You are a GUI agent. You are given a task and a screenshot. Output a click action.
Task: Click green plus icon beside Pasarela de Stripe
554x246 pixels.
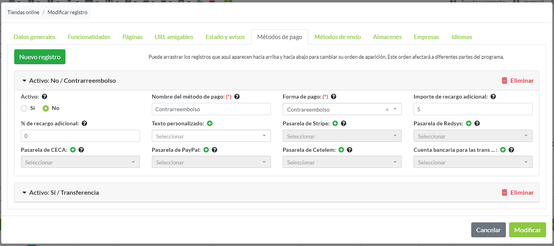tap(335, 123)
